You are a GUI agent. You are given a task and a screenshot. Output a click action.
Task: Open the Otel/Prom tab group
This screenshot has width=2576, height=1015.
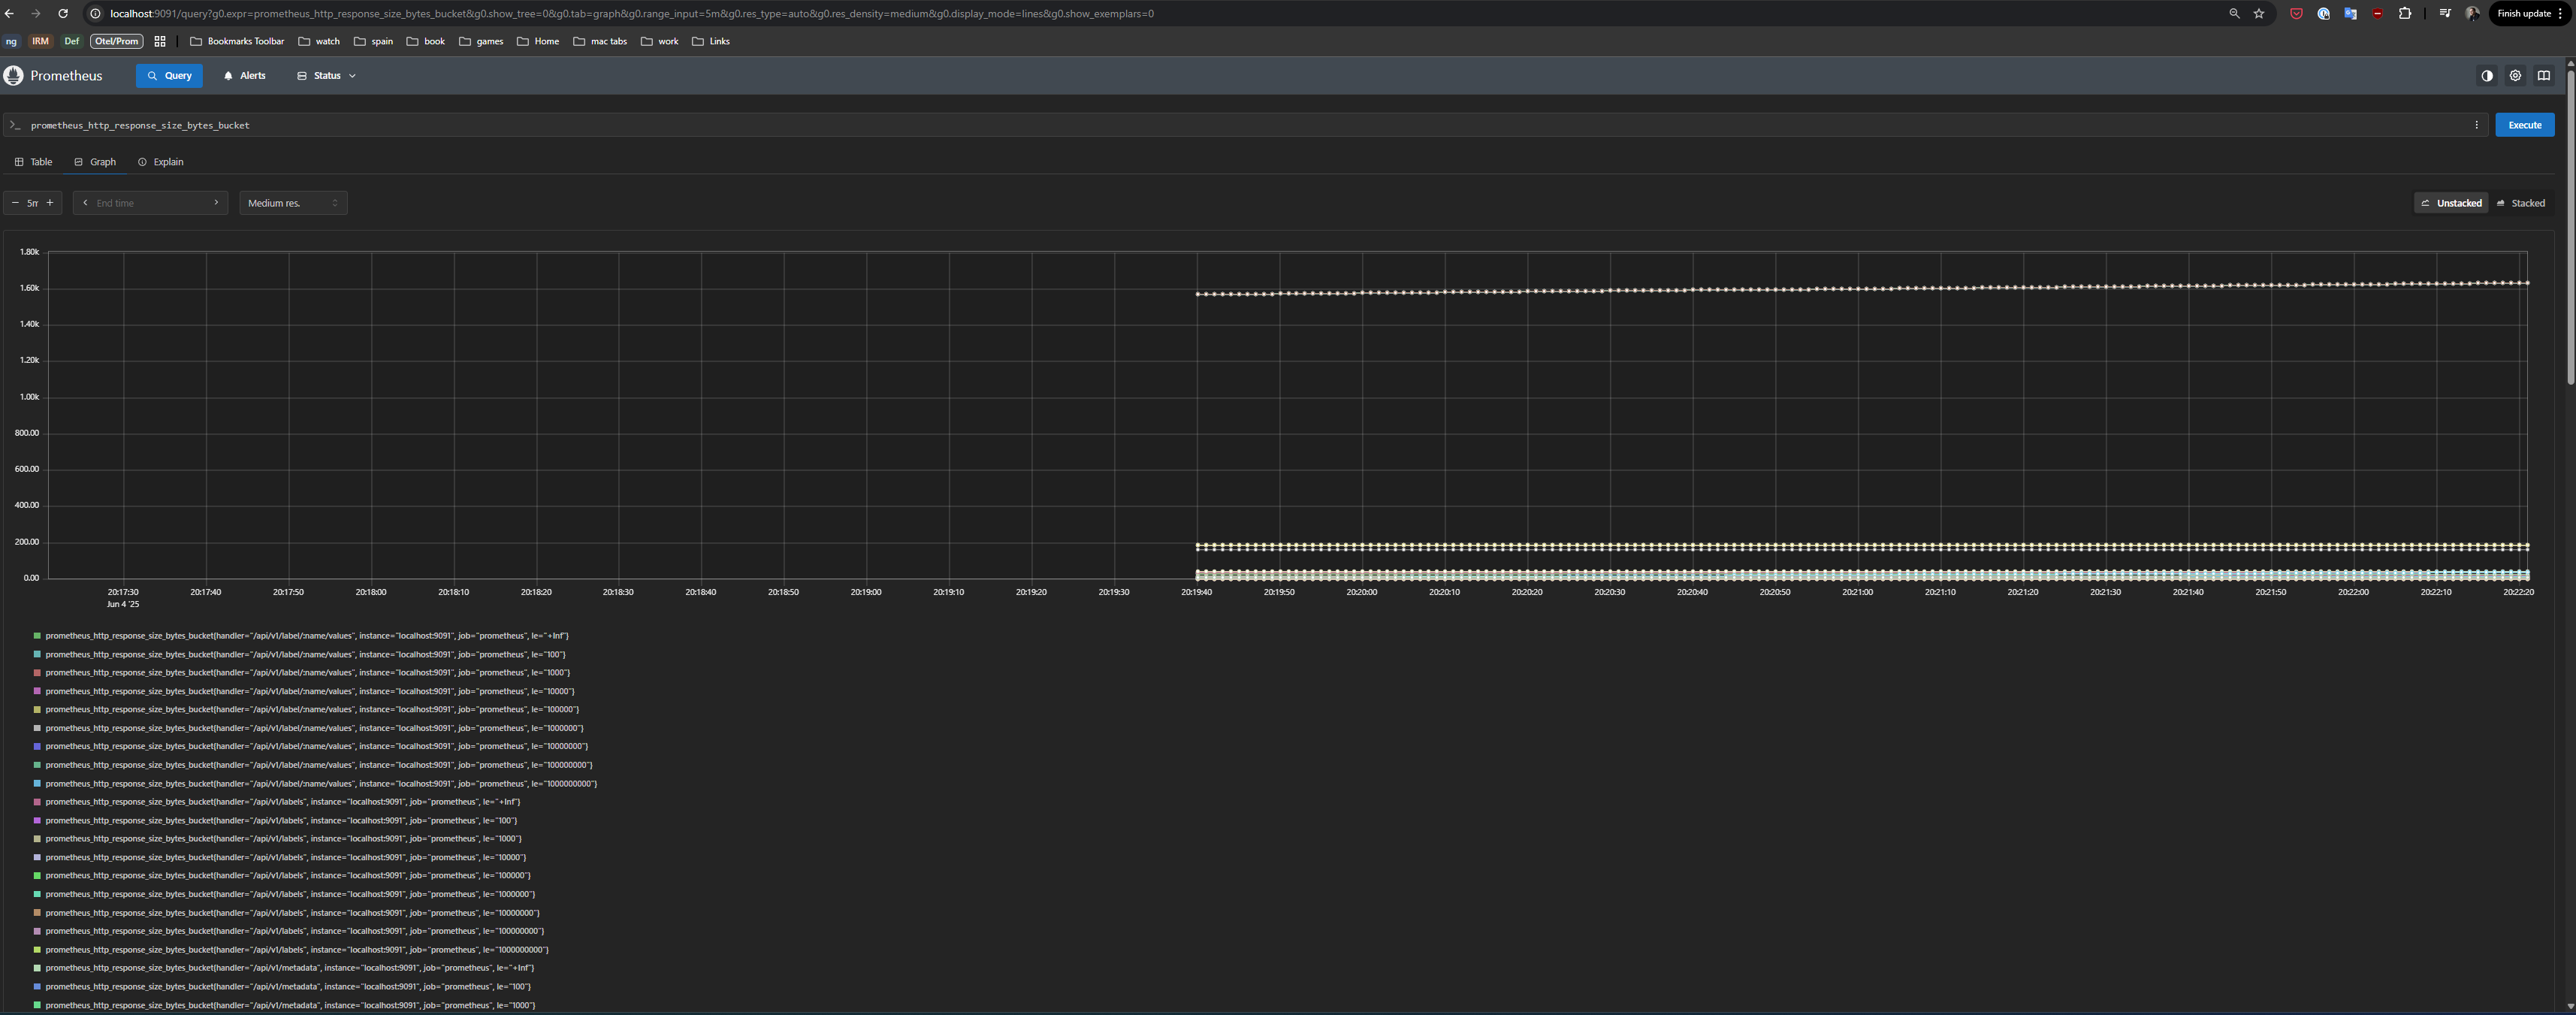click(x=117, y=41)
